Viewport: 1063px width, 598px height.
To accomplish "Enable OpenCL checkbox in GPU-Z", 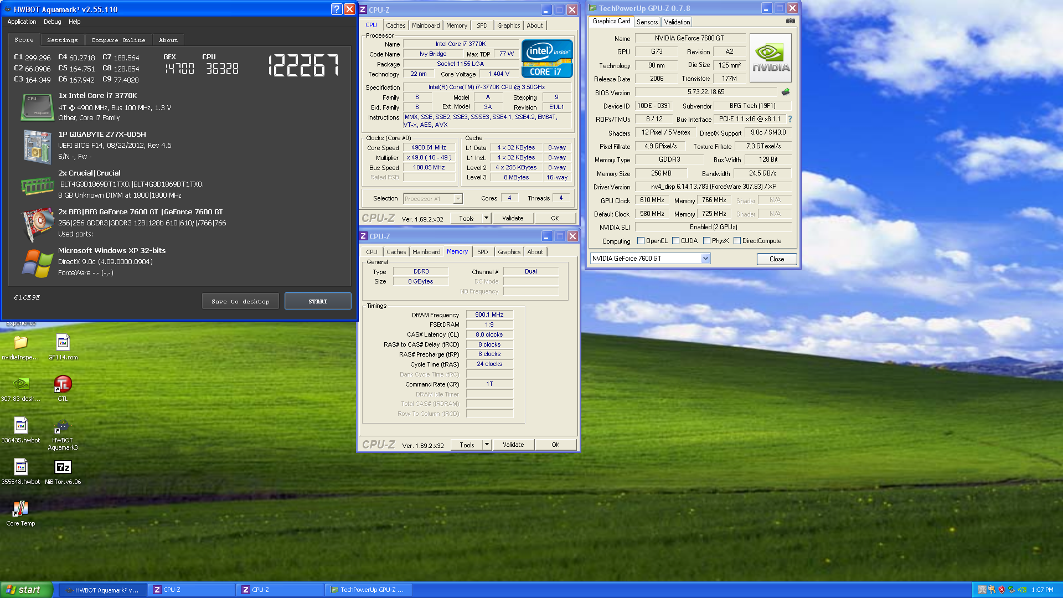I will [641, 241].
